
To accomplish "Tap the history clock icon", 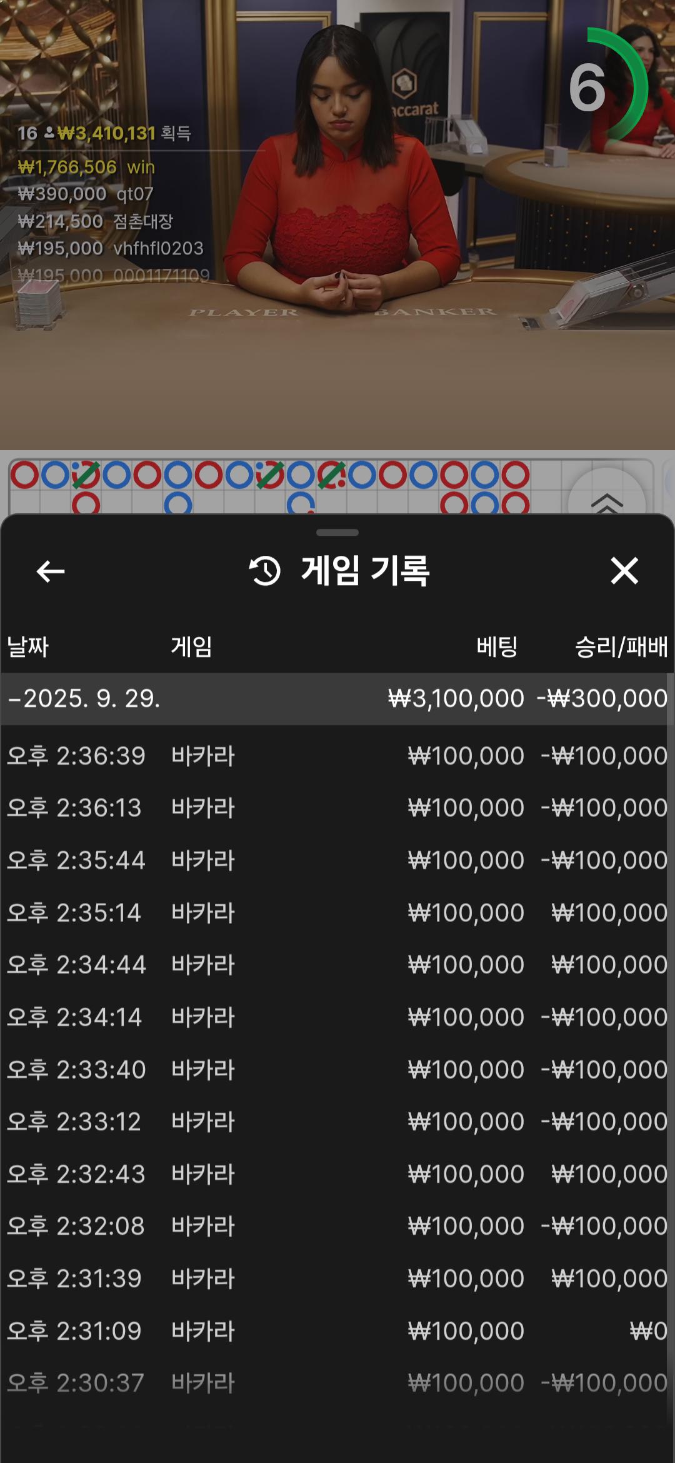I will pos(265,571).
